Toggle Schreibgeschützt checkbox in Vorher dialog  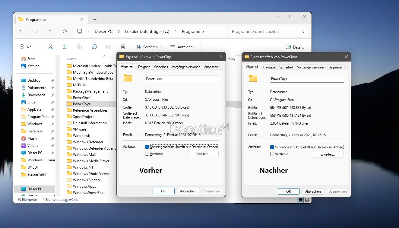147,147
